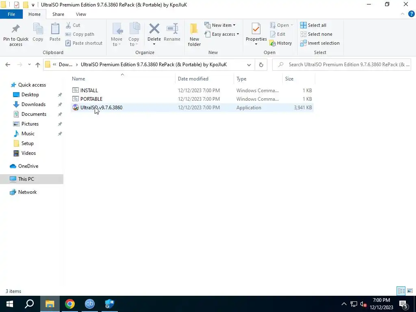Show hidden system tray icons
Screen dimensions: 416x312
coord(344,304)
